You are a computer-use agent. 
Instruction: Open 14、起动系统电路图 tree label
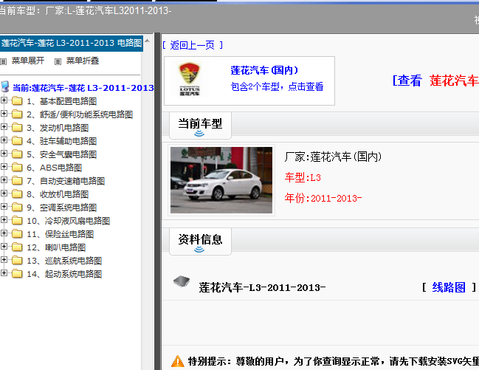click(x=64, y=274)
